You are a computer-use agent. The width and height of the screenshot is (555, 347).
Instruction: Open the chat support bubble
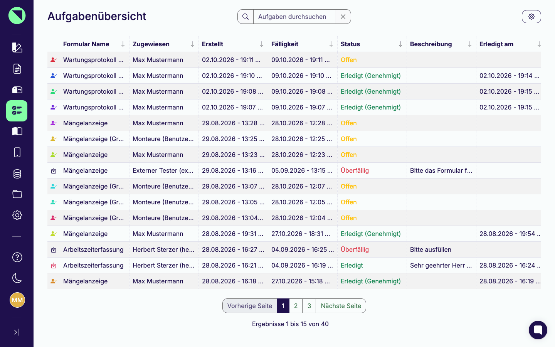coord(538,330)
